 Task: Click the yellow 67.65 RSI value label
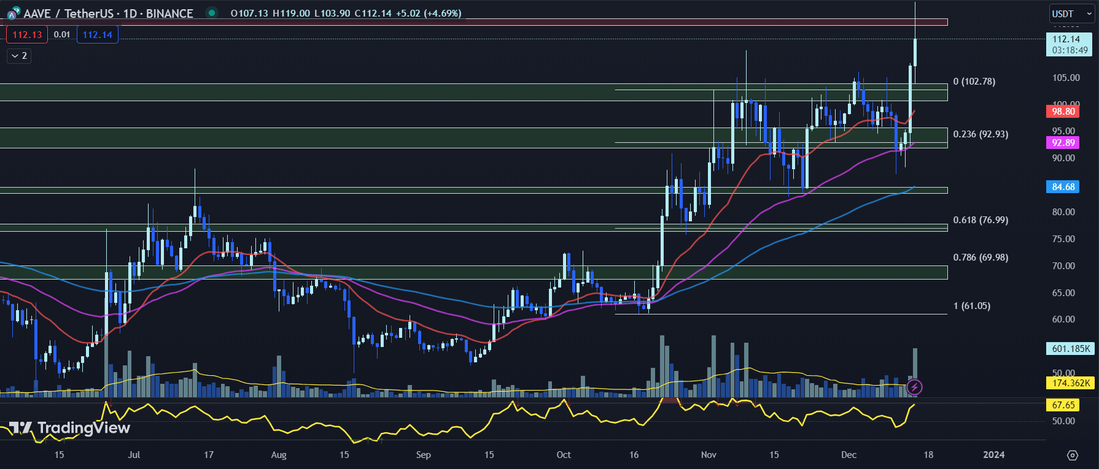click(1063, 405)
